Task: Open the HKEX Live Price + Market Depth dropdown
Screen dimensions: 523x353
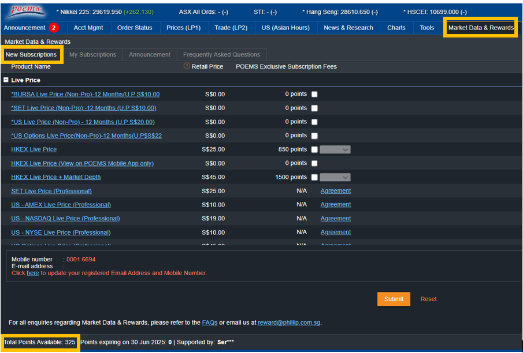Action: [x=335, y=177]
